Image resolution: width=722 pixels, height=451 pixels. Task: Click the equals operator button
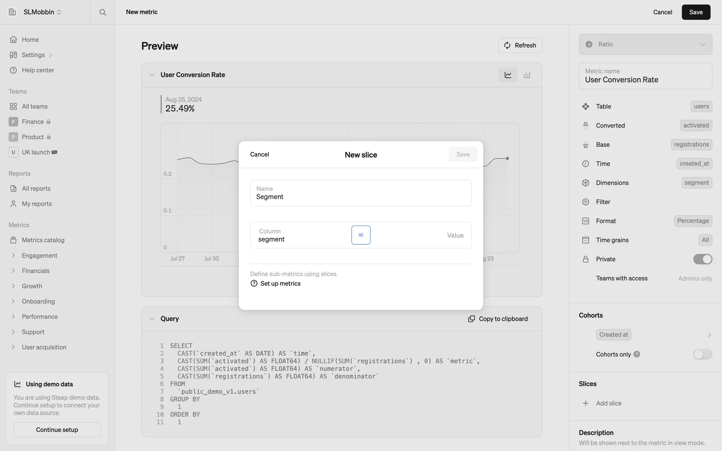click(x=361, y=235)
